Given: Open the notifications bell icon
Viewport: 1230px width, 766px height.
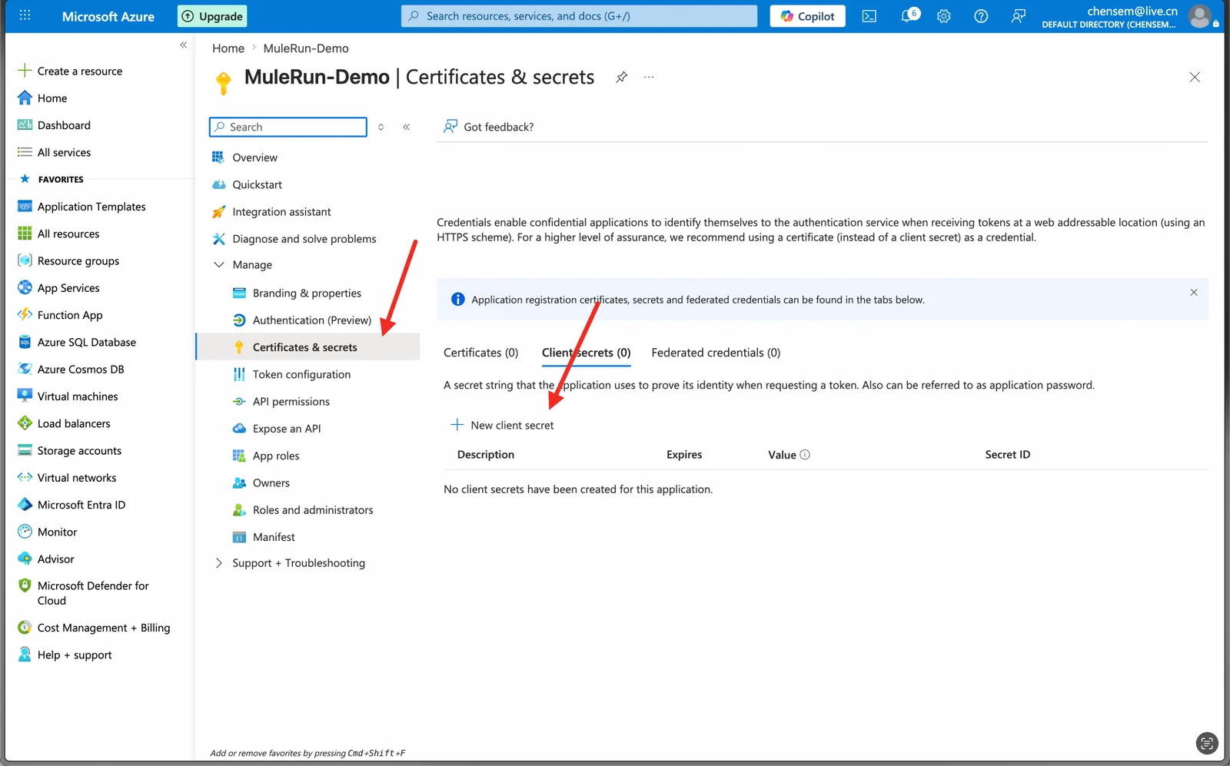Looking at the screenshot, I should tap(909, 16).
